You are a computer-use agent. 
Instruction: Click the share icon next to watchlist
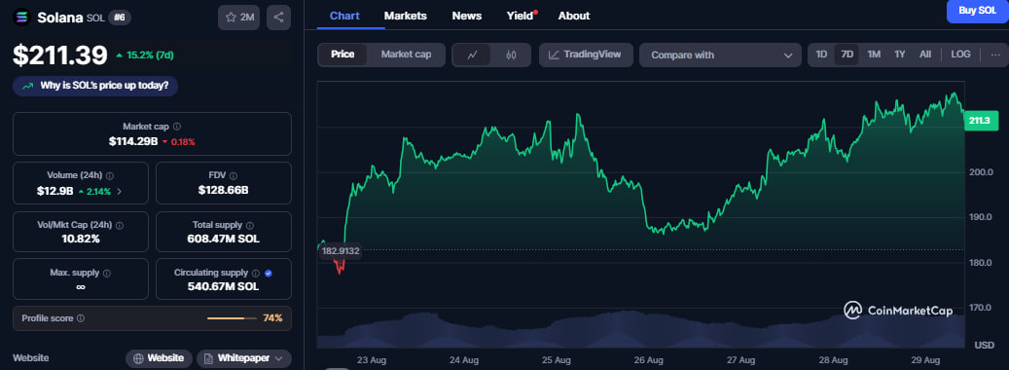(x=278, y=18)
